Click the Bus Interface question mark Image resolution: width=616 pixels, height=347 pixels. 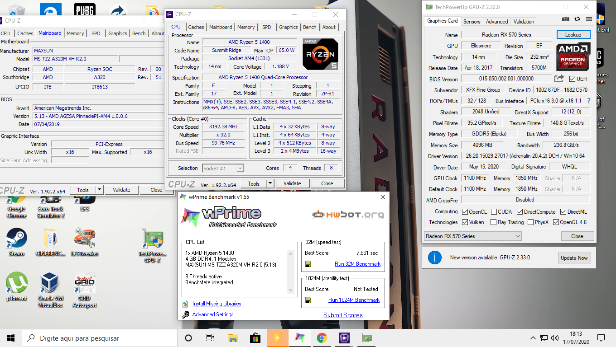point(589,101)
